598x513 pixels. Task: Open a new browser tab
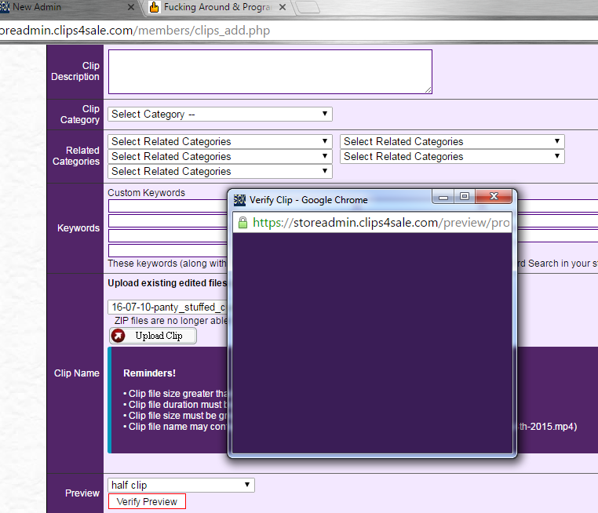308,7
